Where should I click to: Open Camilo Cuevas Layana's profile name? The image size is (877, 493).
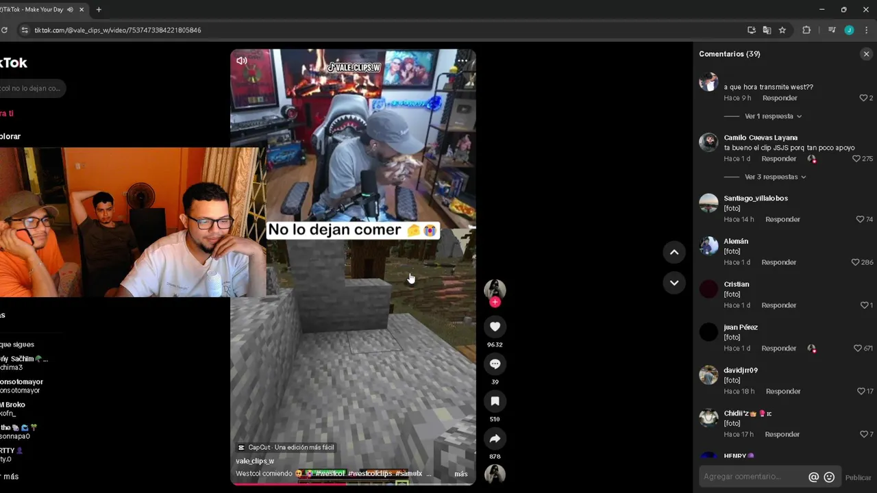tap(761, 138)
